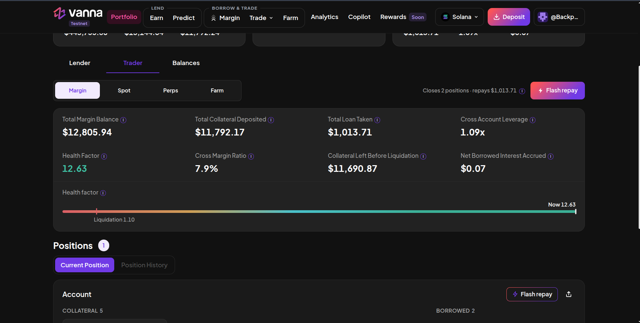Open Predict in the navigation bar

tap(184, 18)
